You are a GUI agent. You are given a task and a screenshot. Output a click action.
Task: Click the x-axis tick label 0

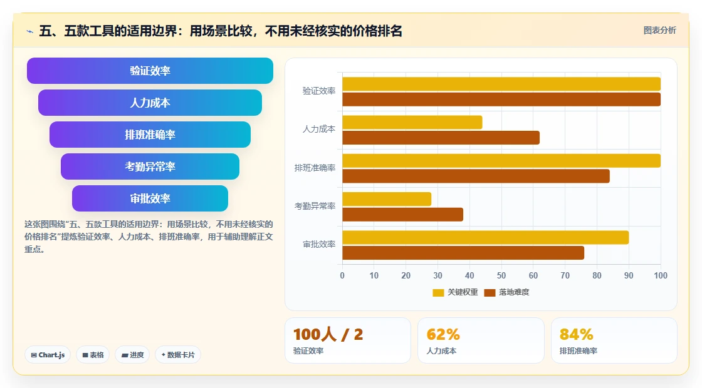click(x=342, y=276)
